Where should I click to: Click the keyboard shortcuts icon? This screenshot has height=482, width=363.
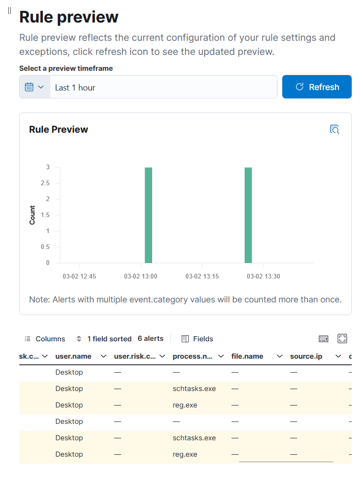point(323,339)
